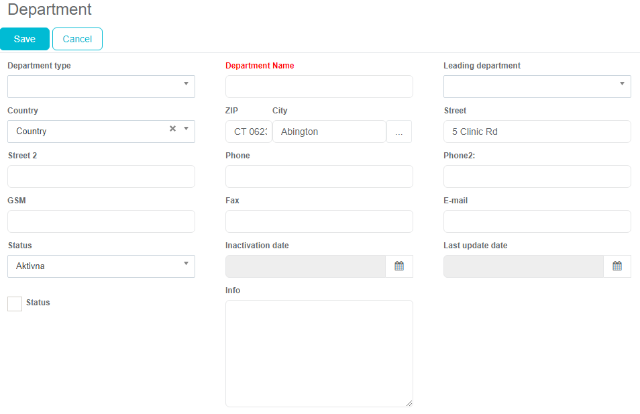Click inside the Info text area
This screenshot has width=640, height=414.
click(x=319, y=353)
